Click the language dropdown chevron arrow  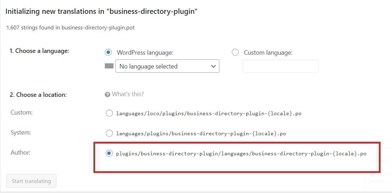coord(213,66)
